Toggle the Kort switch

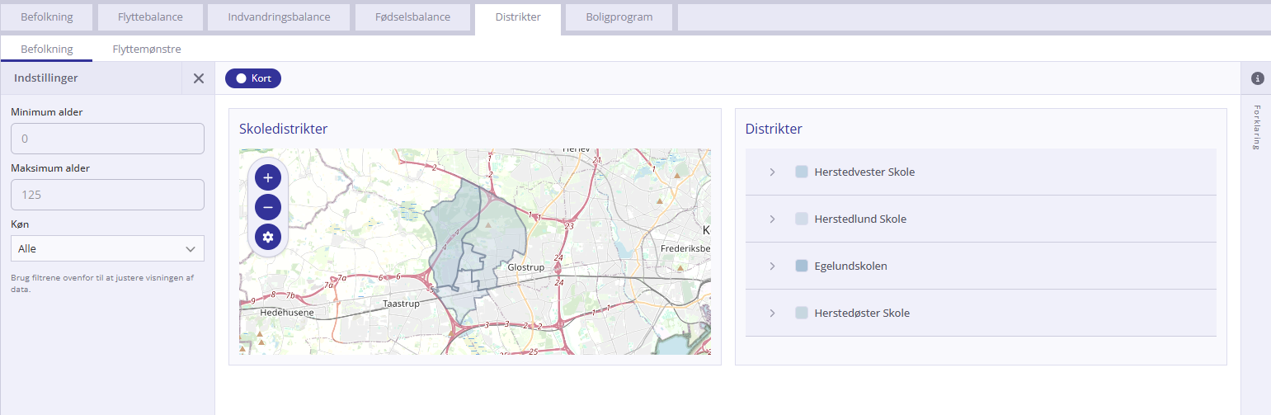253,78
